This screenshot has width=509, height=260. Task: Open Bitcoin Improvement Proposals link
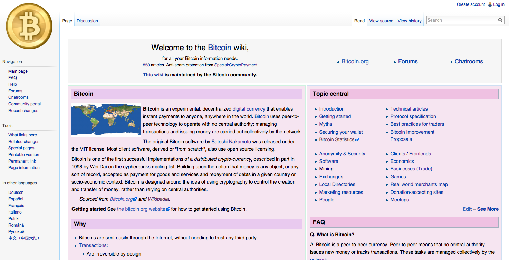pos(412,136)
